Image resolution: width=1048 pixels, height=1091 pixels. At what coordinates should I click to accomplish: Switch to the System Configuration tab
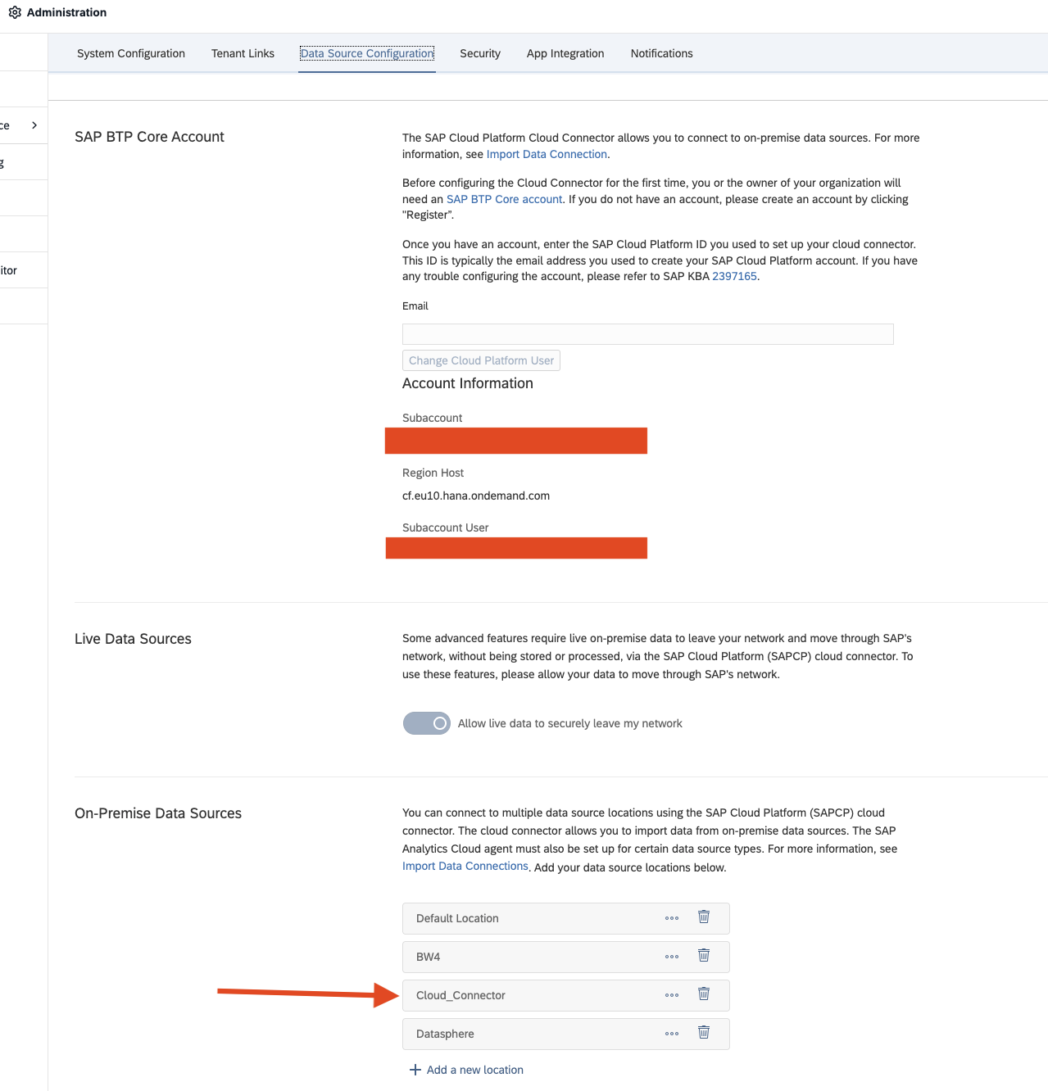(x=131, y=53)
